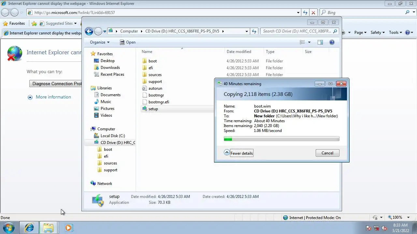Select the setup application file
The height and width of the screenshot is (234, 417).
[x=153, y=109]
